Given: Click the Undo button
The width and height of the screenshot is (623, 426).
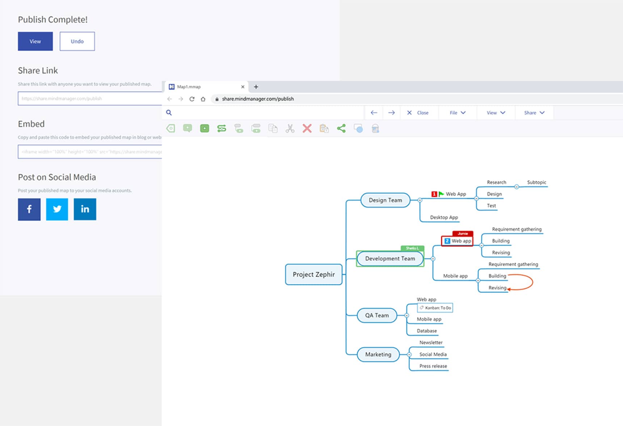Looking at the screenshot, I should (77, 41).
